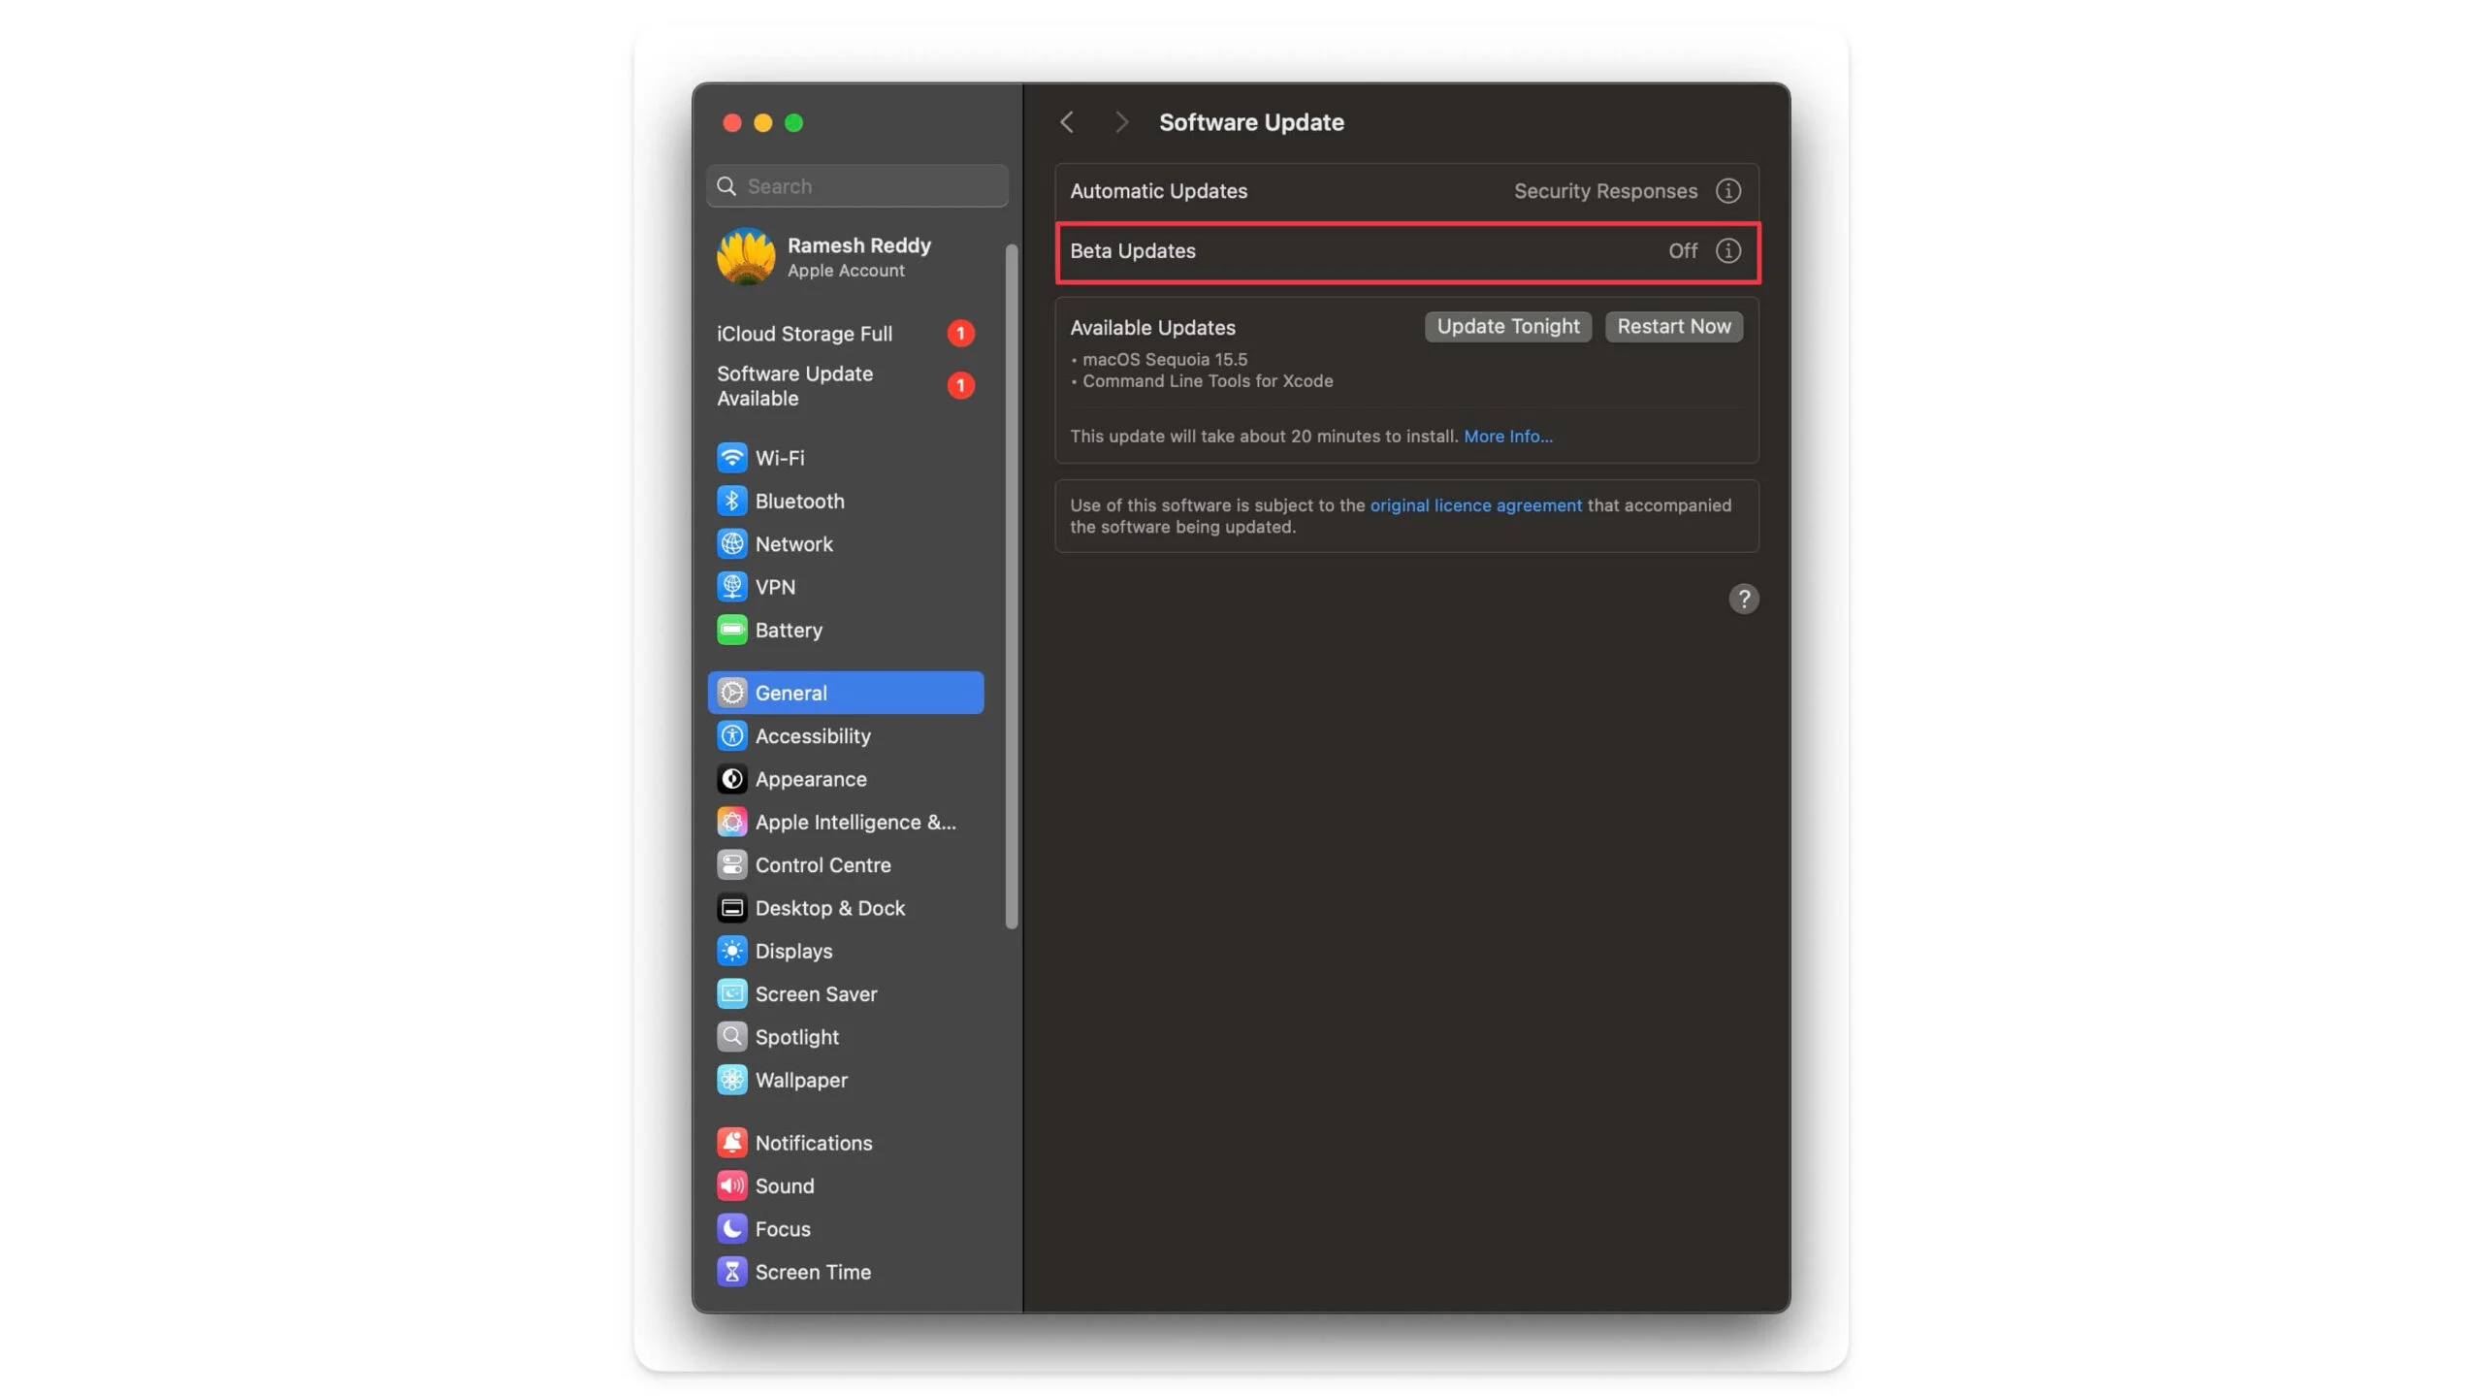Click Update Tonight button

[1507, 327]
